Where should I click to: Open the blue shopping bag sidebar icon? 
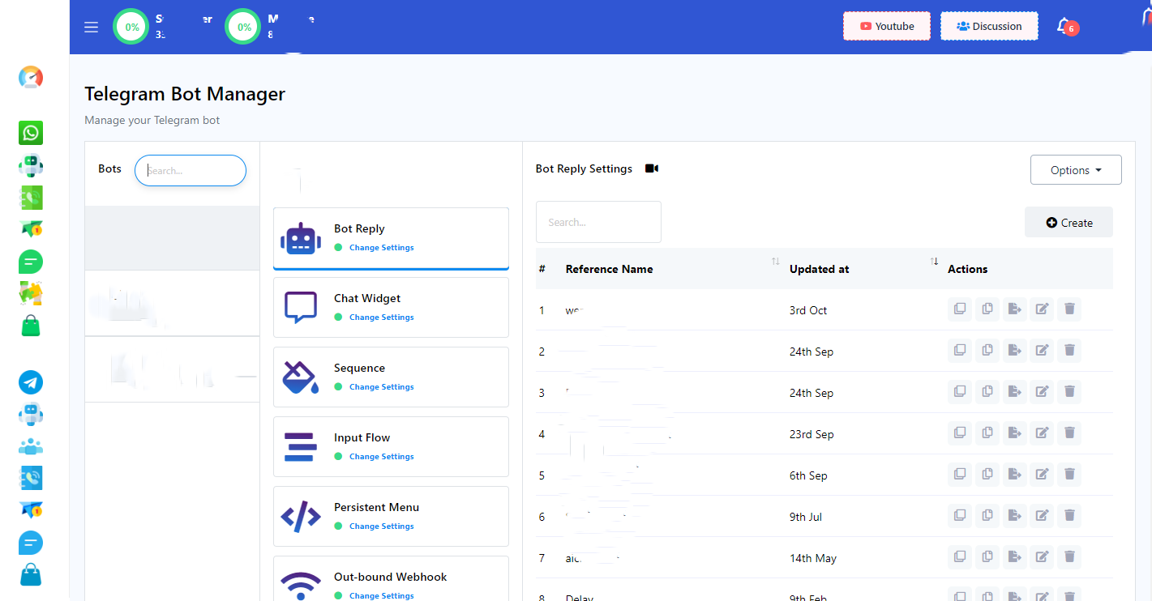coord(31,575)
